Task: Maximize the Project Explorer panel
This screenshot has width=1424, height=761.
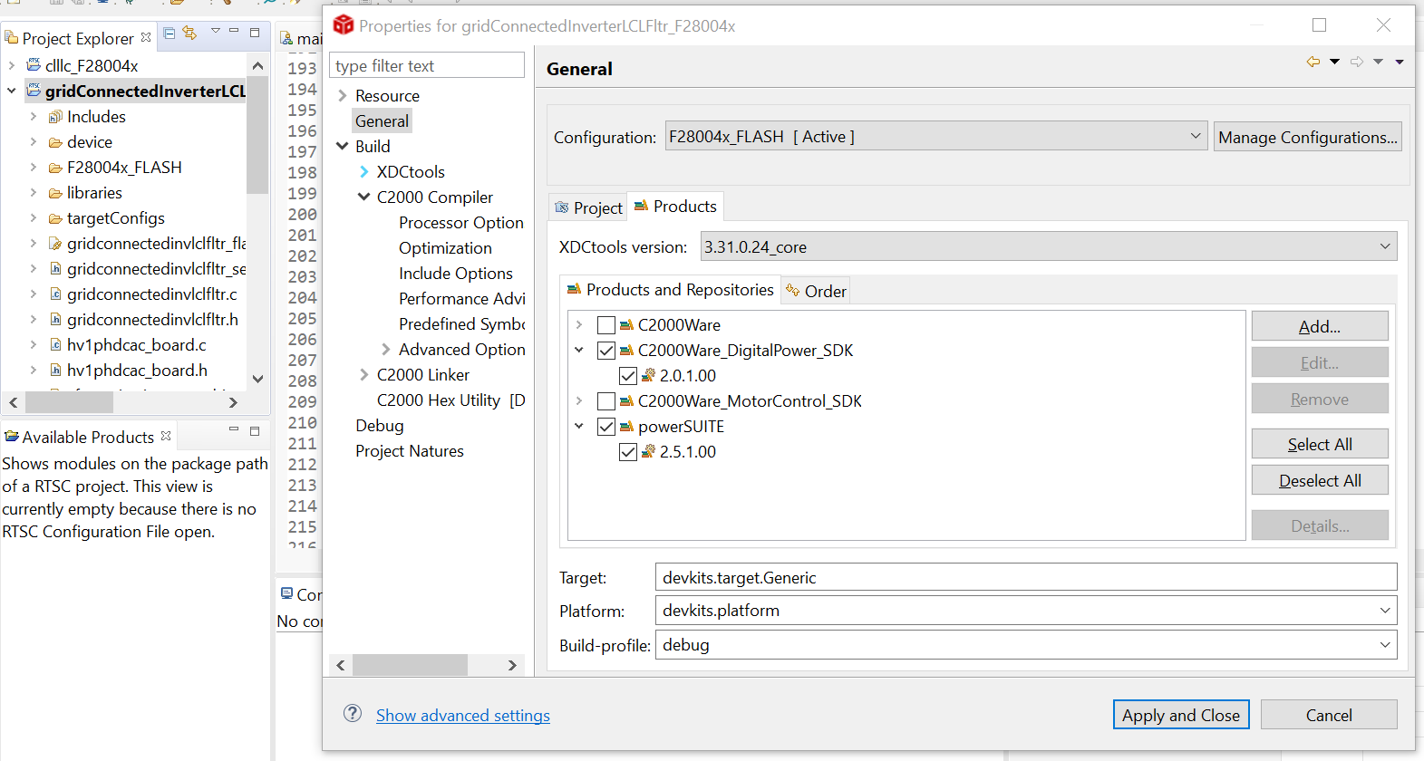Action: click(x=255, y=33)
